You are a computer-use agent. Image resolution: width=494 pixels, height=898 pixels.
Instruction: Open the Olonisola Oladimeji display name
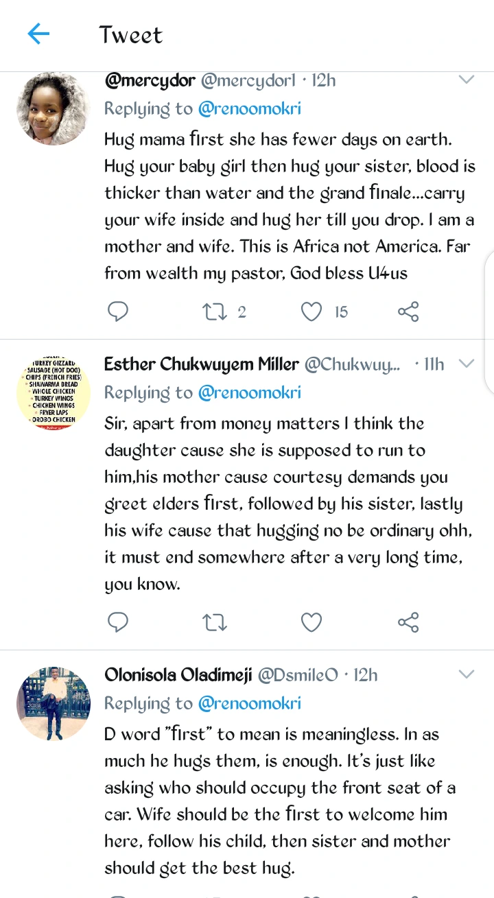click(177, 675)
